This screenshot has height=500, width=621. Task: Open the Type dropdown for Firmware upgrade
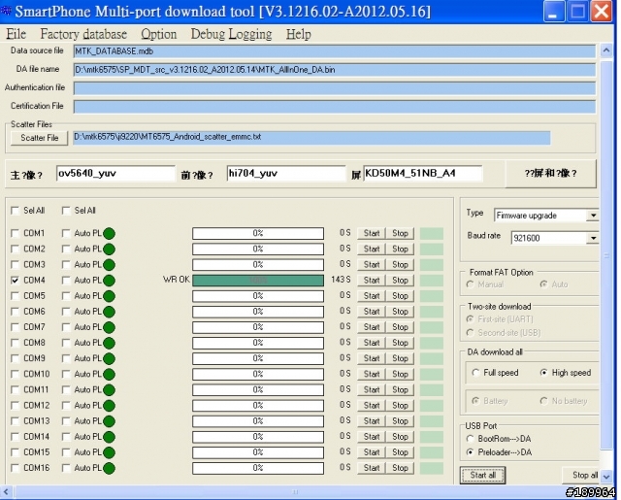593,216
